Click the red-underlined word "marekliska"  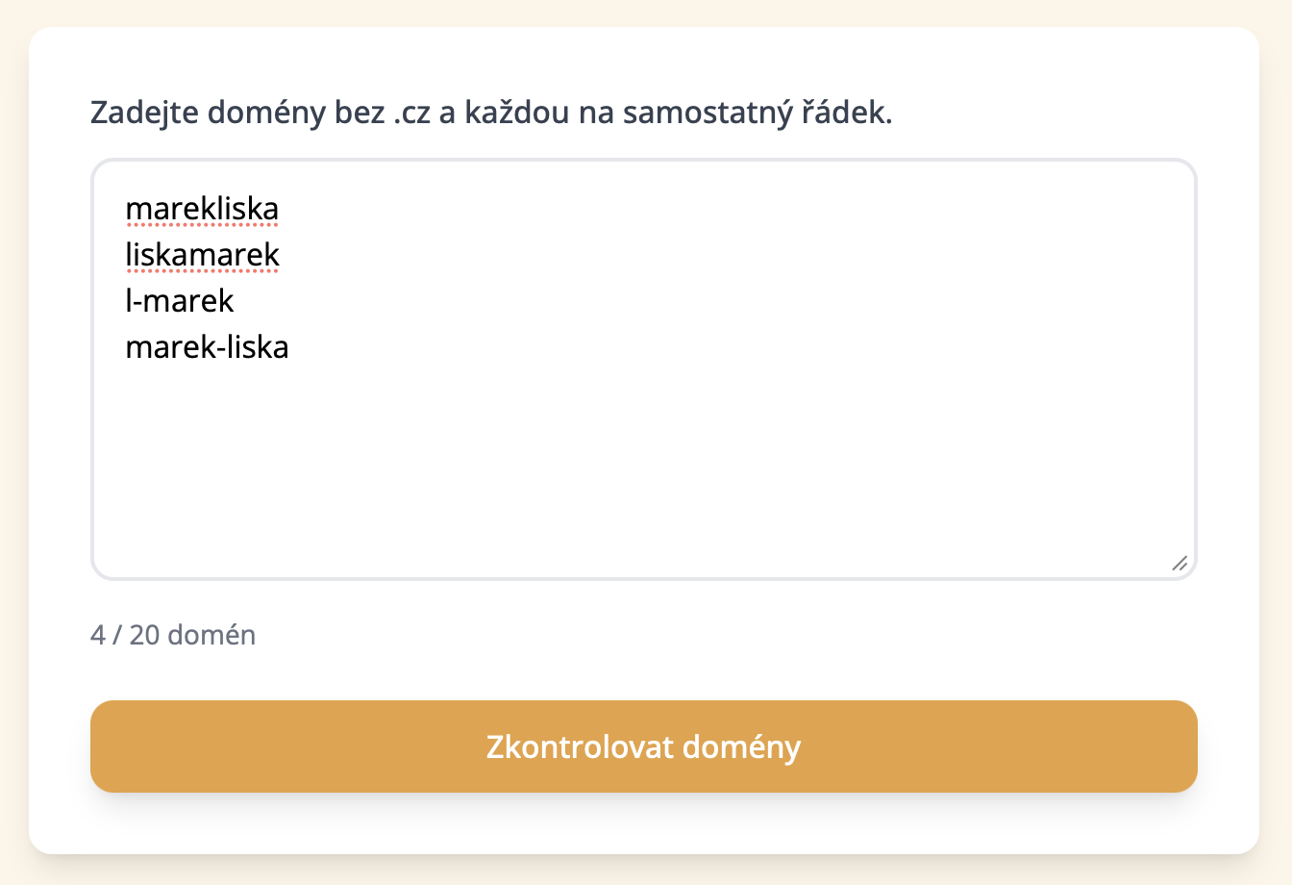click(201, 208)
